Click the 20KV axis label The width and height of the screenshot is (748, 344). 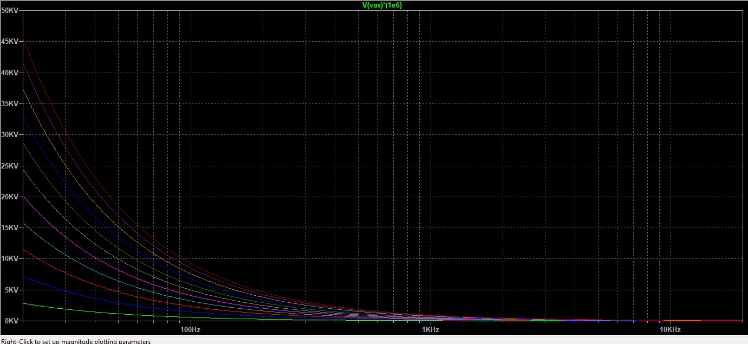coord(10,197)
